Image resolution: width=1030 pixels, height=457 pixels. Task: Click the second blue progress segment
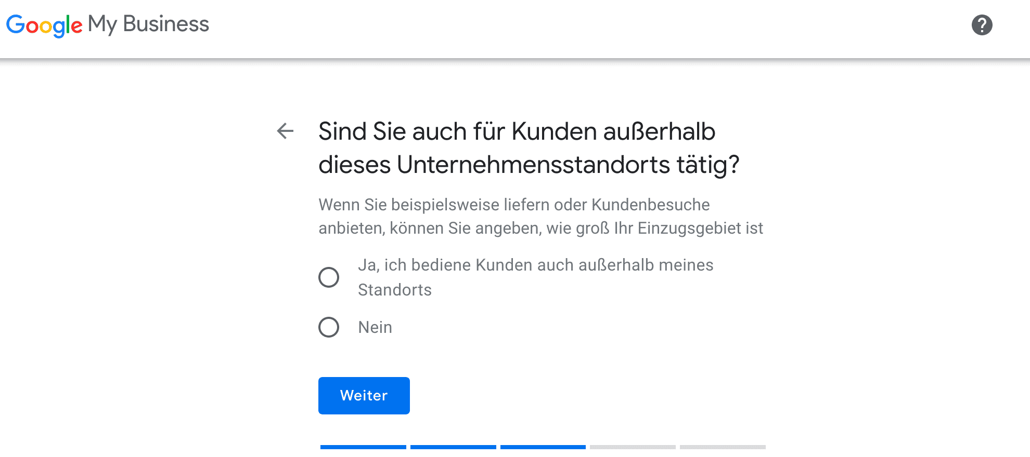coord(453,447)
